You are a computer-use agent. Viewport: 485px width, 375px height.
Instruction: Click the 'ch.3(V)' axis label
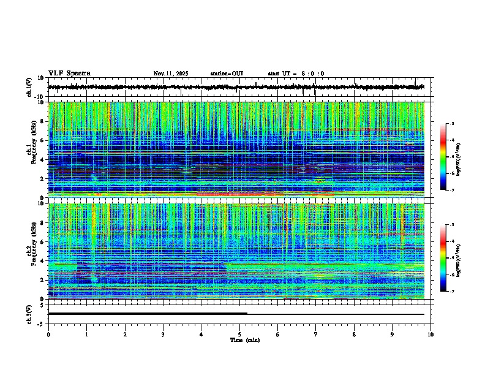[29, 314]
